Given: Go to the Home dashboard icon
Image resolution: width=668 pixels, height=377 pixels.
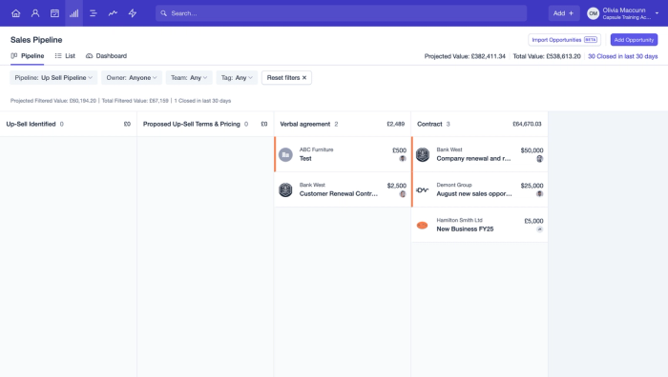Looking at the screenshot, I should [16, 13].
